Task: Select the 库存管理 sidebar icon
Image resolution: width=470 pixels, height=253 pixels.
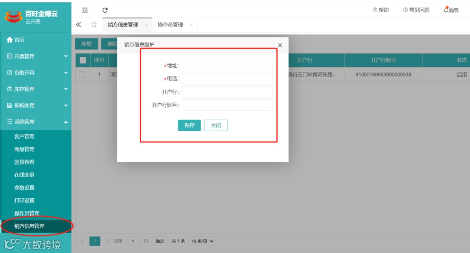Action: [x=10, y=89]
